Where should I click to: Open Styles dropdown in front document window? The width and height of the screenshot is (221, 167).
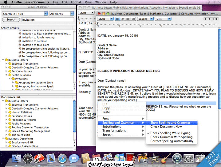105,19
